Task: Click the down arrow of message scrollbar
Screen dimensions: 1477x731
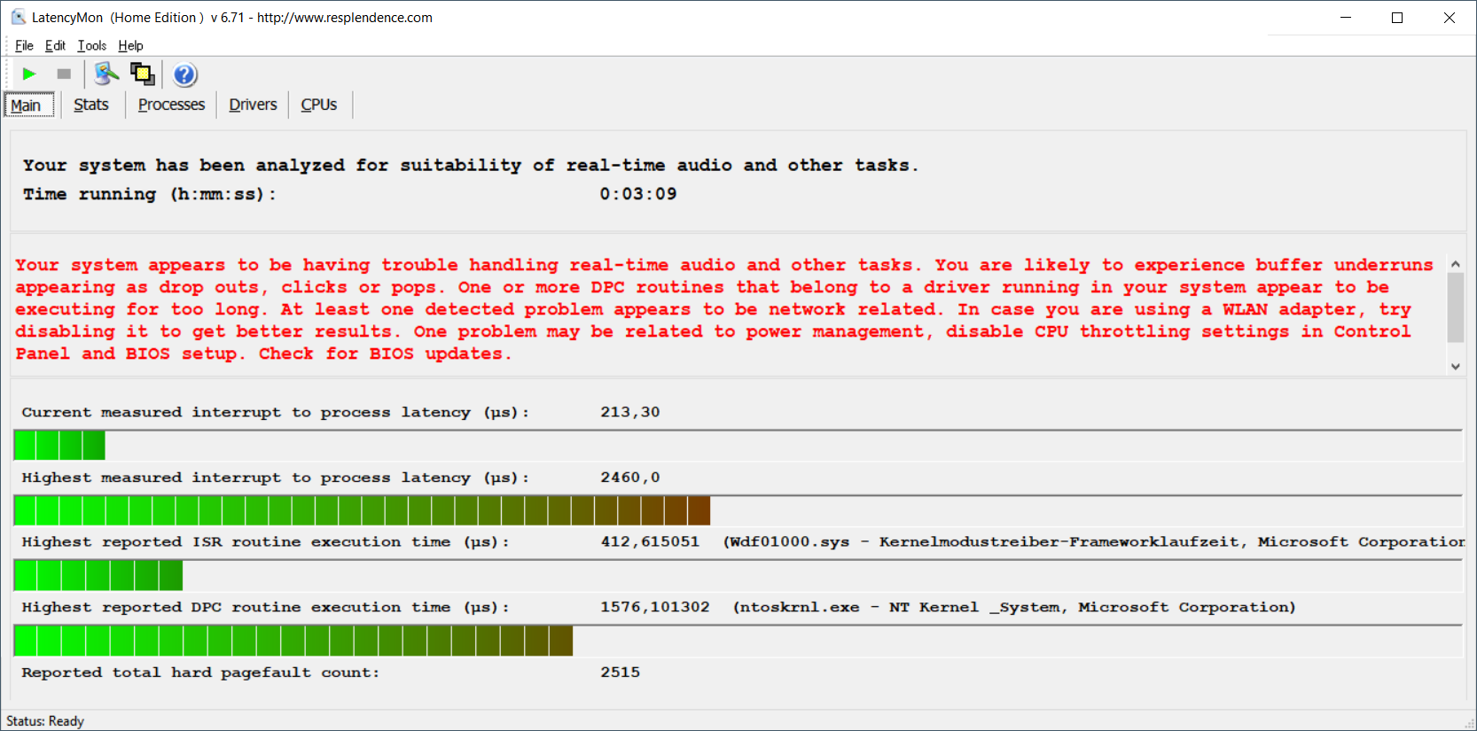Action: [x=1455, y=366]
